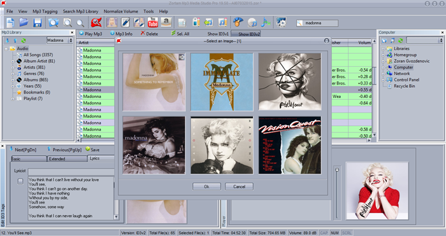Confirm image selection with Ok button

206,186
